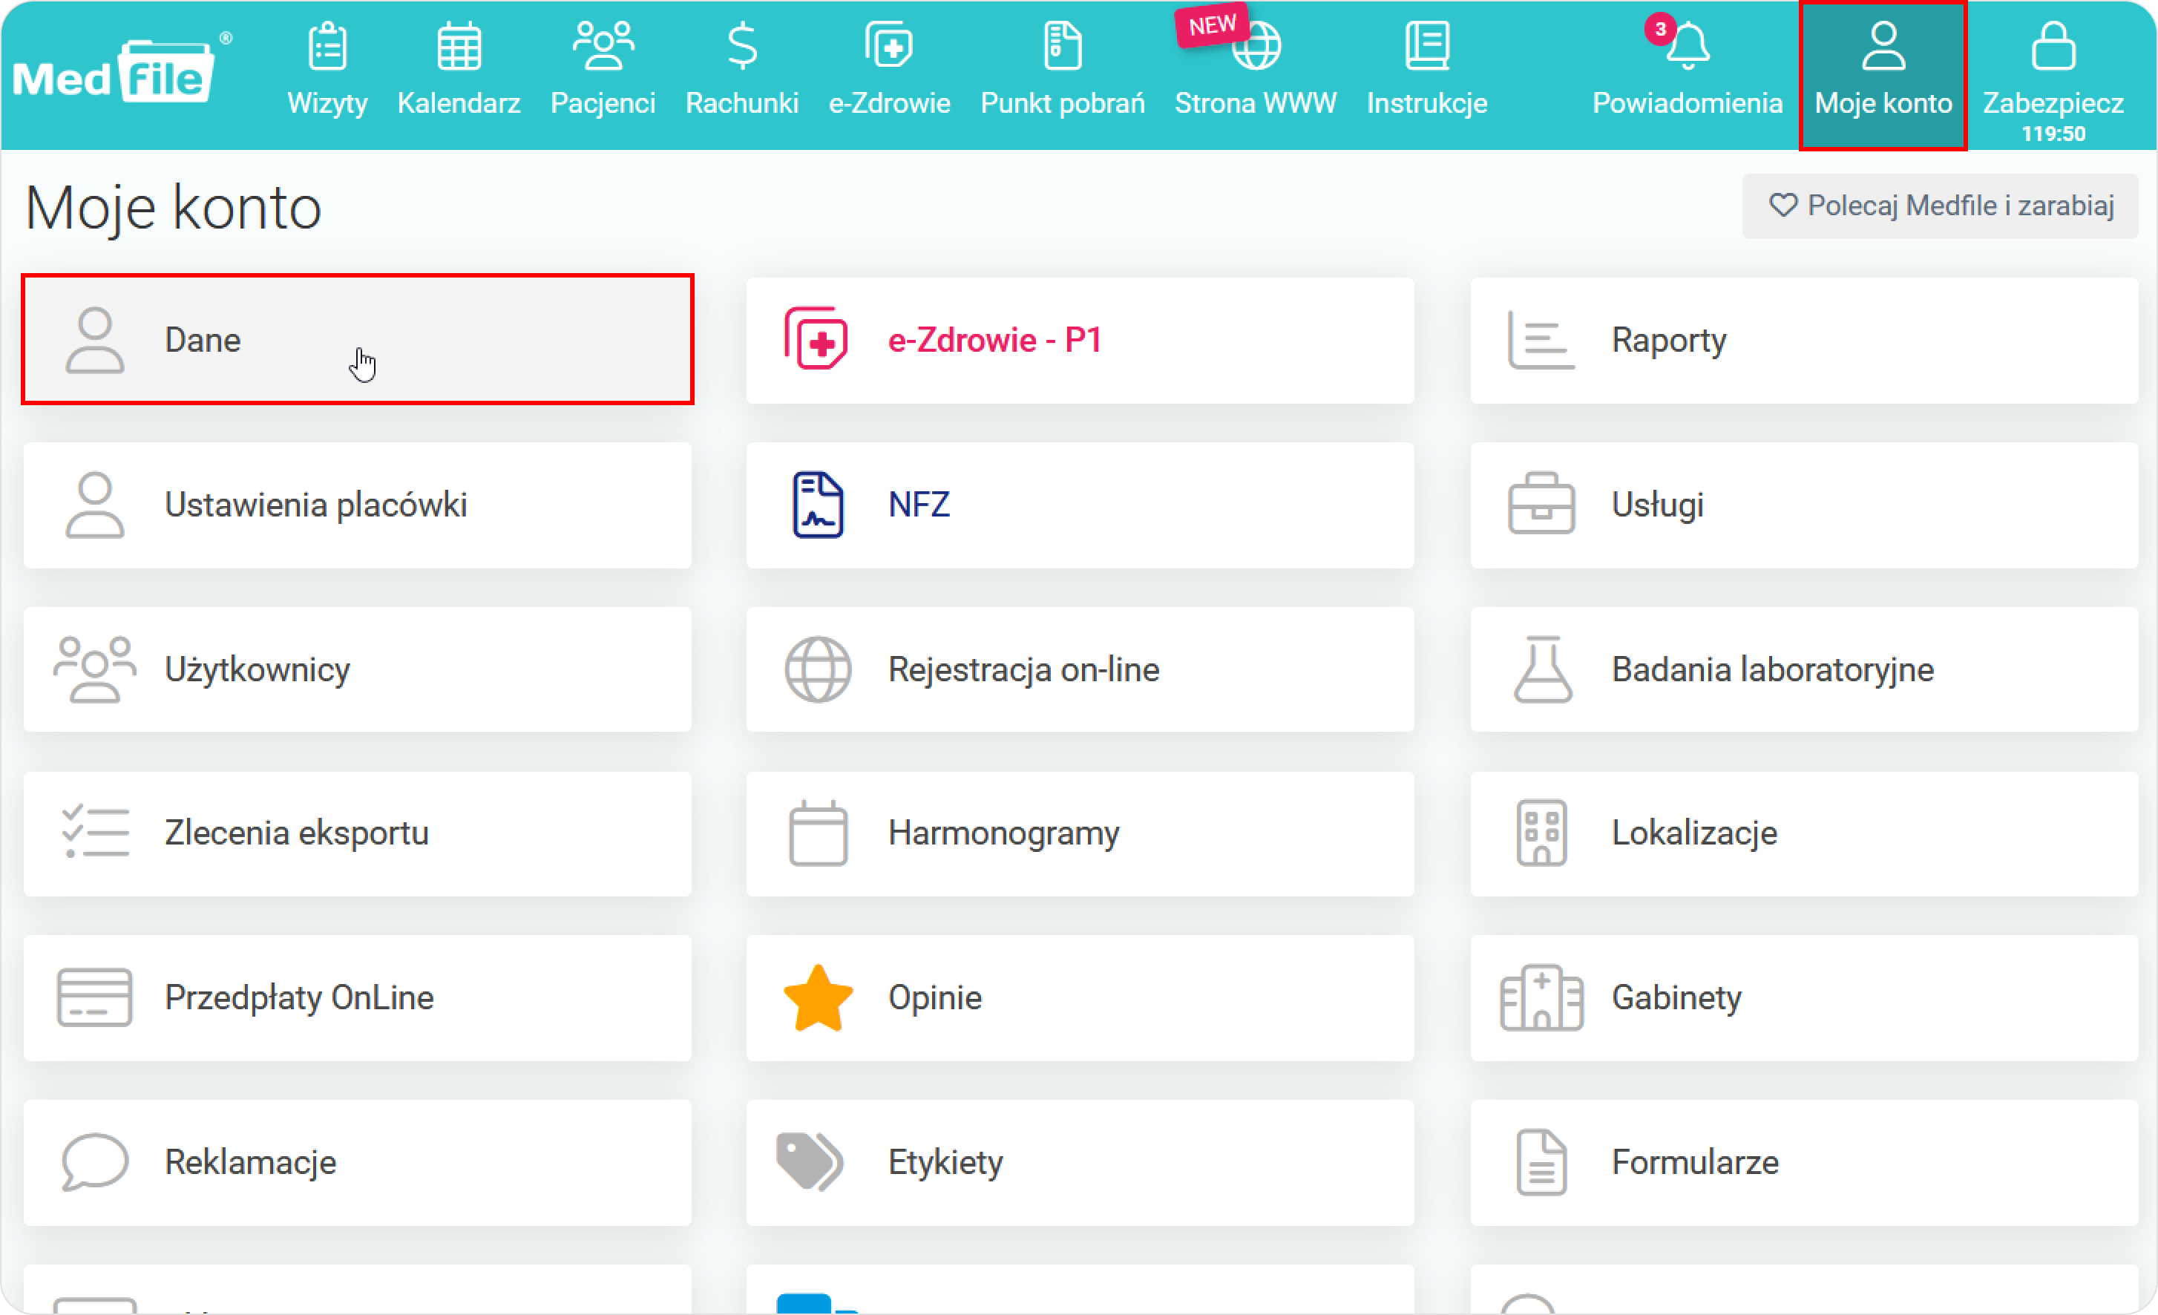
Task: Open the Pacjenci patients icon
Action: coord(603,45)
